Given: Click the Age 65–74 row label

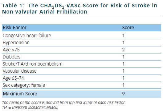Looking at the screenshot, I should click(13, 78).
